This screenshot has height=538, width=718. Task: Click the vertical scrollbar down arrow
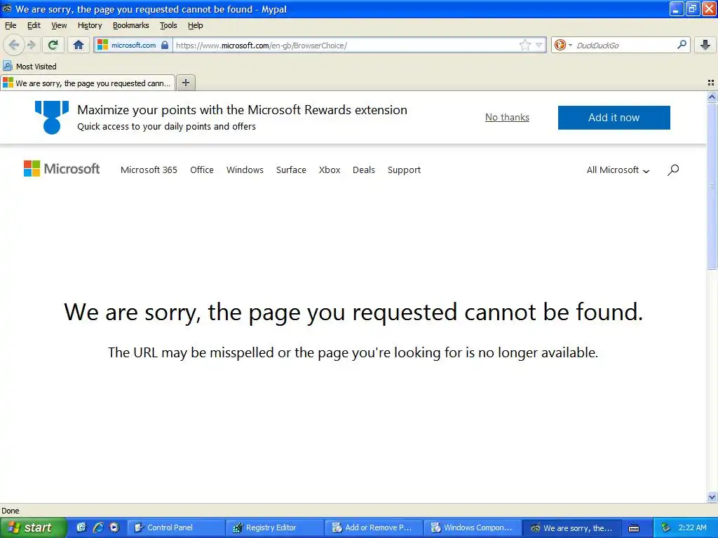pos(712,497)
